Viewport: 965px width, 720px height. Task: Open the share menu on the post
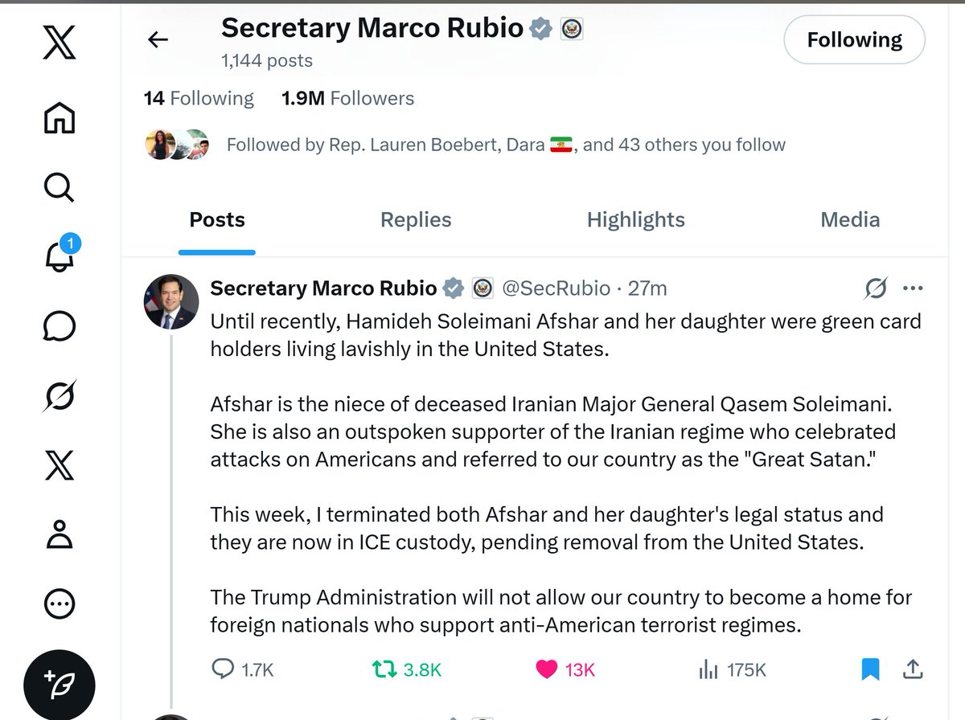tap(914, 669)
